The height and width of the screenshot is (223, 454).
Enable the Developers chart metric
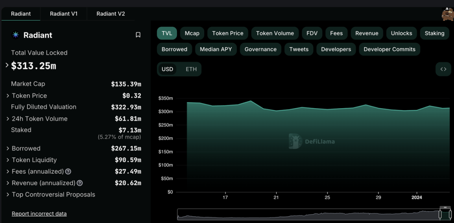coord(336,49)
